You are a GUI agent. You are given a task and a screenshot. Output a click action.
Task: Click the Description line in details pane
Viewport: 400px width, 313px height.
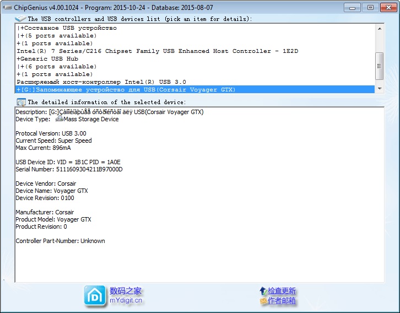point(110,112)
